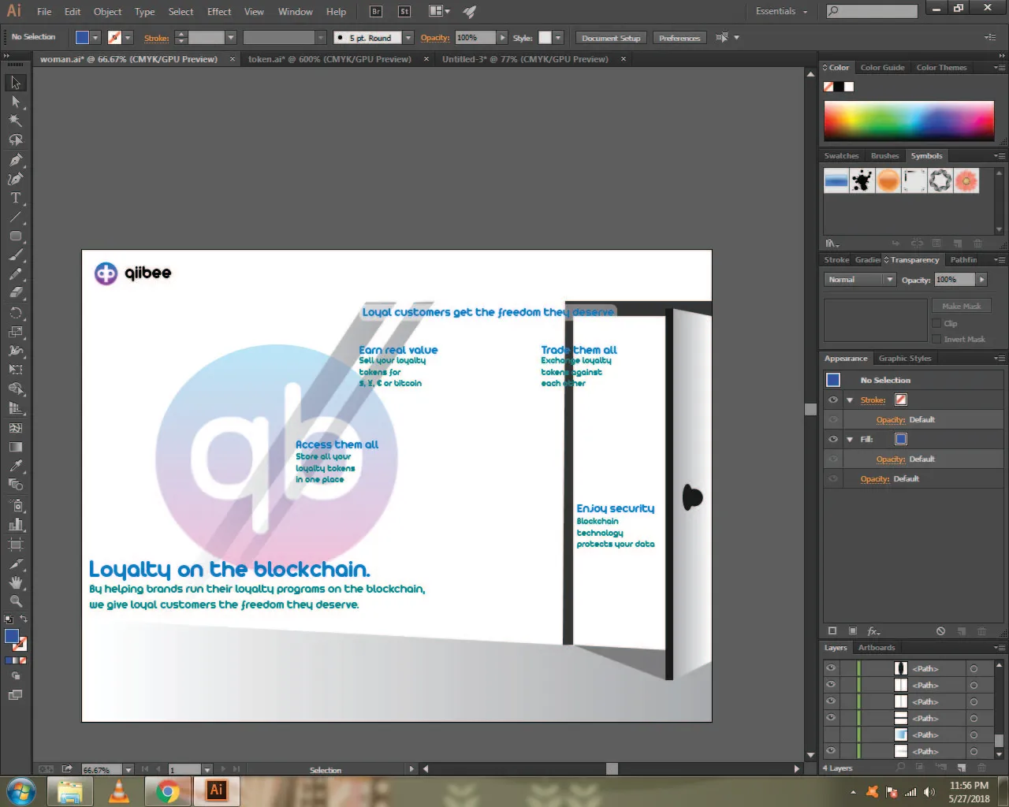Switch to the Artboards panel tab
The height and width of the screenshot is (807, 1009).
tap(877, 648)
